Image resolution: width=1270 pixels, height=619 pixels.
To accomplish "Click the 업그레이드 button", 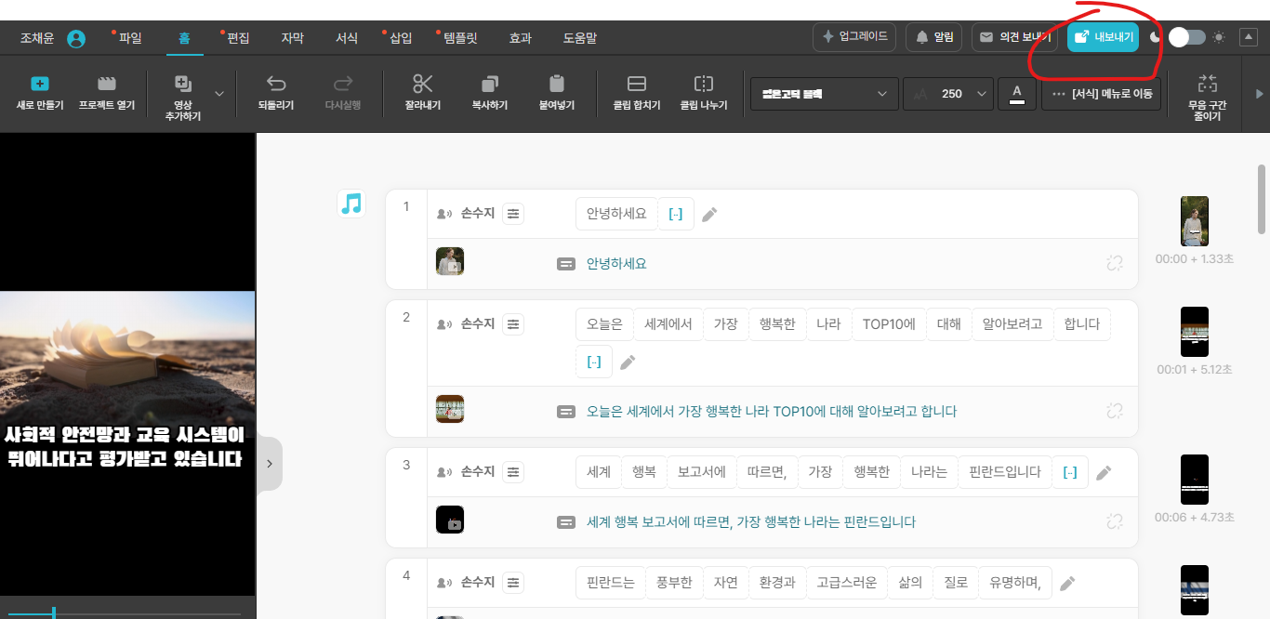I will [x=853, y=37].
